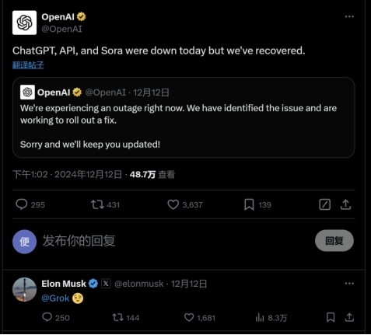Image resolution: width=371 pixels, height=335 pixels.
Task: Click the @Grok mention link
Action: pyautogui.click(x=55, y=298)
